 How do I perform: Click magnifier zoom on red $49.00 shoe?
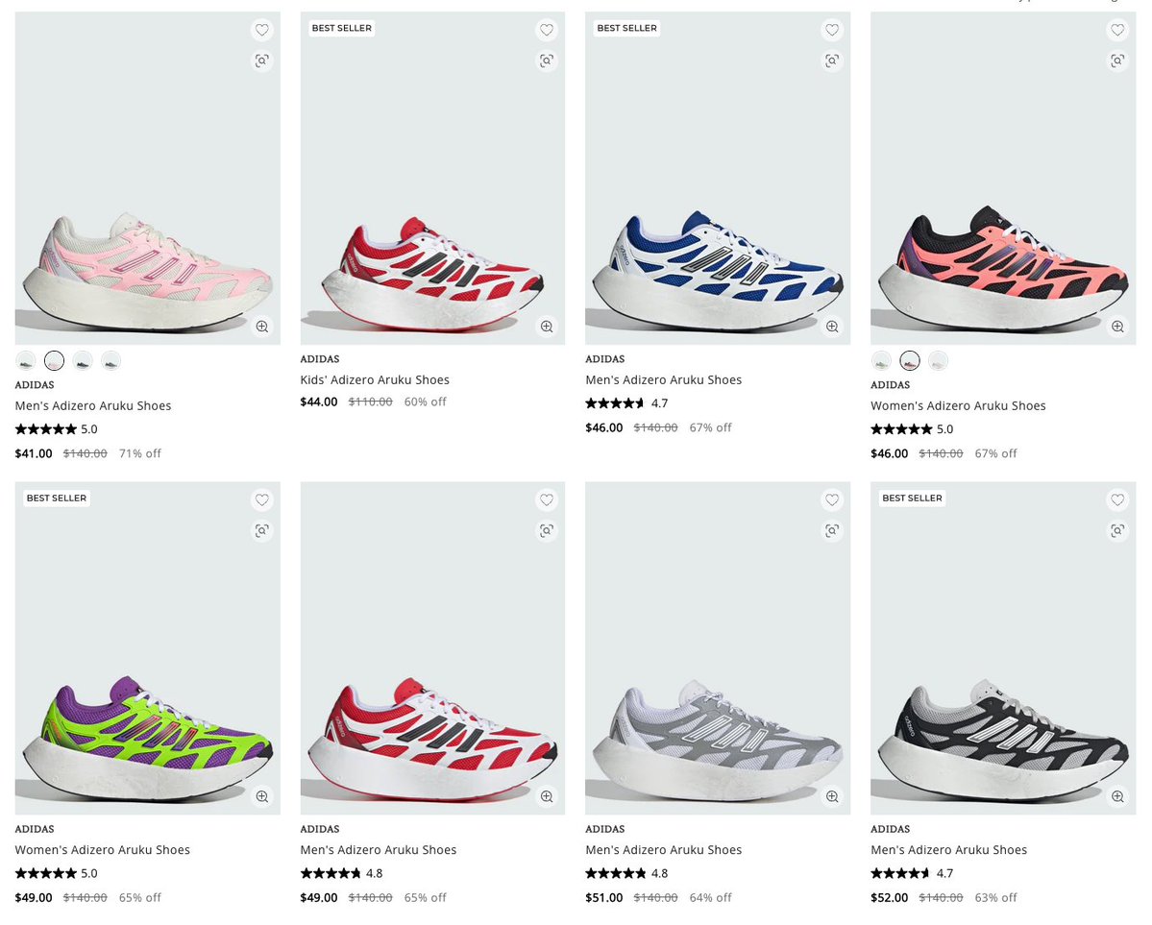(x=547, y=796)
